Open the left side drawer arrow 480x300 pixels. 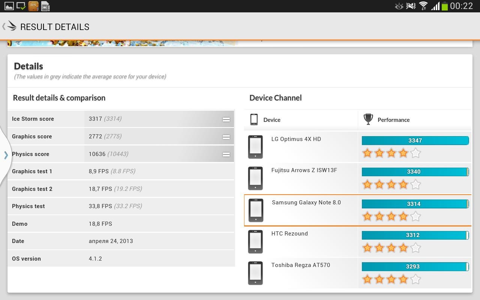[x=6, y=155]
